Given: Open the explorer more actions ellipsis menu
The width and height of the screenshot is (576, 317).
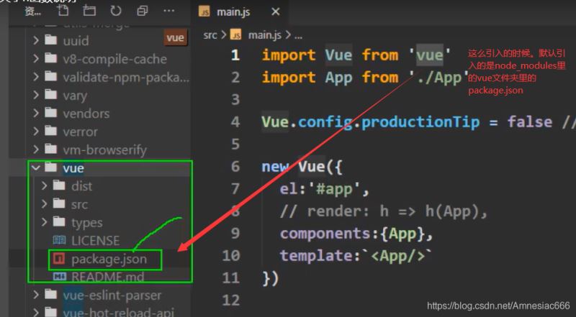Looking at the screenshot, I should pyautogui.click(x=169, y=12).
